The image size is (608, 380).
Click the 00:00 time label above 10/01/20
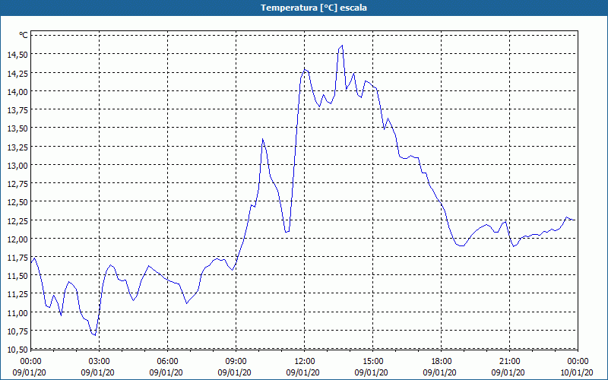578,362
